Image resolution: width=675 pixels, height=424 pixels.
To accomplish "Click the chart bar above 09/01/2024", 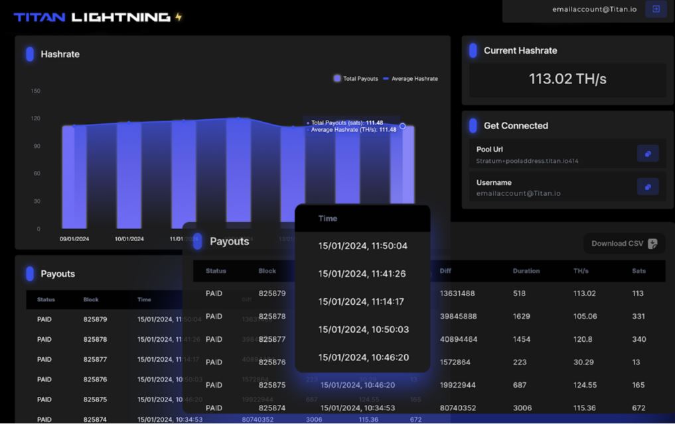I will coord(74,177).
